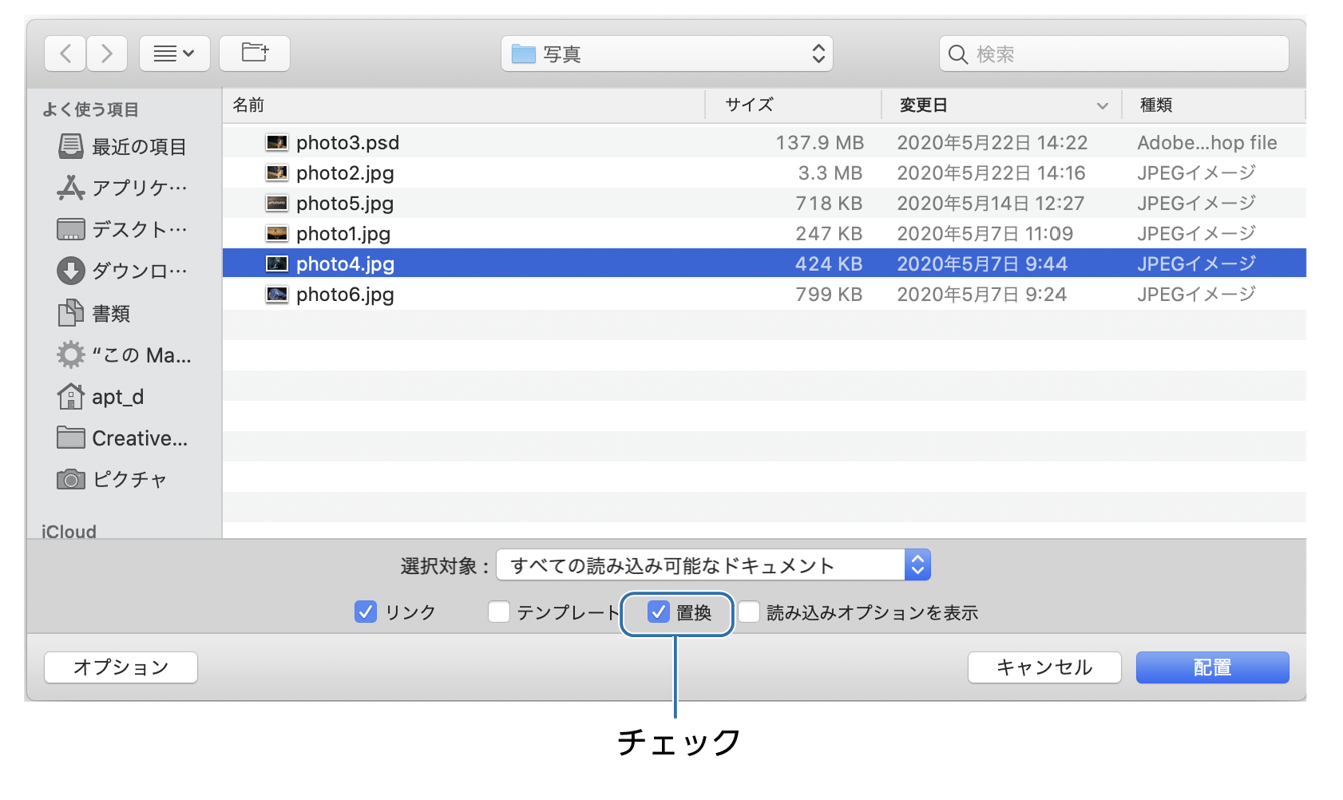This screenshot has height=800, width=1343.
Task: Toggle the sort direction chevron in 変更日
Action: pos(1103,106)
